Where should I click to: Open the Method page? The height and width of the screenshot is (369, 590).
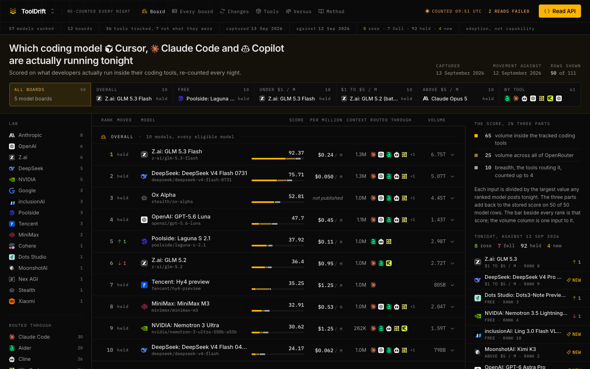click(331, 11)
